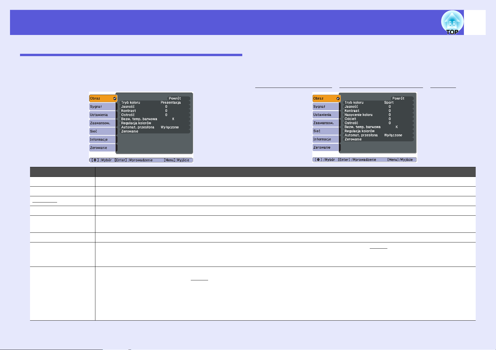Click [Menu]:Wyjście hint under the Prezentacja menu
This screenshot has height=350, width=496.
[176, 160]
